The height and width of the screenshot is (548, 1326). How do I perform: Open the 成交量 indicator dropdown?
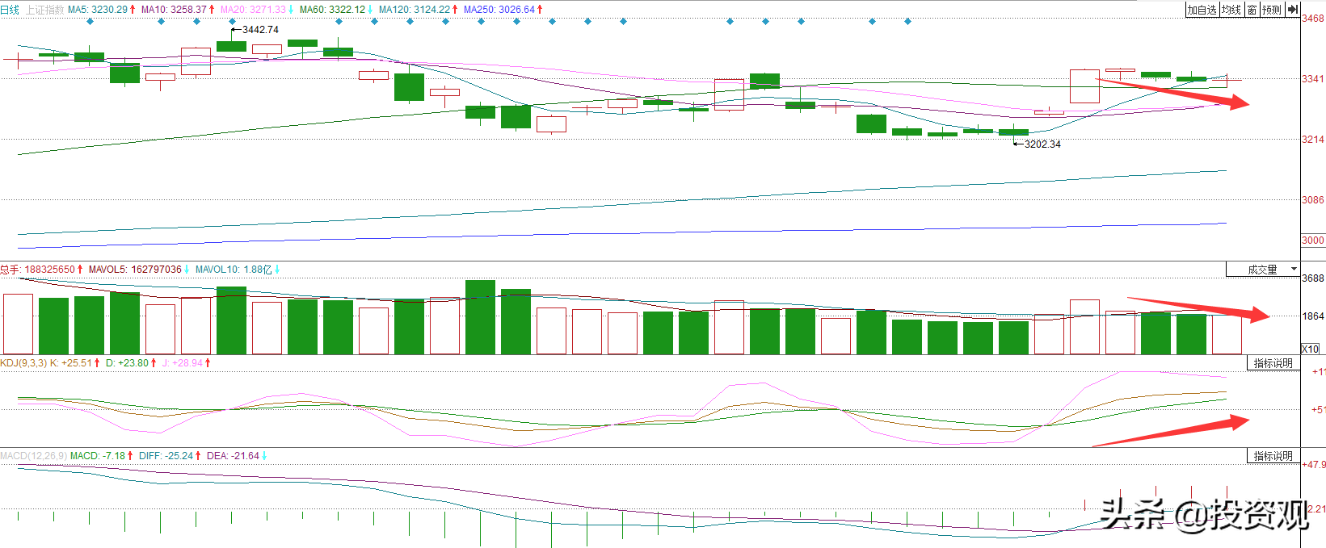1263,270
